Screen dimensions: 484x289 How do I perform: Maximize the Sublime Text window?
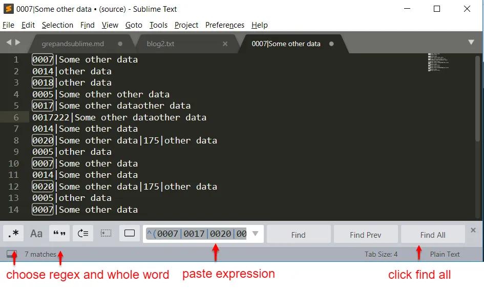click(x=437, y=9)
